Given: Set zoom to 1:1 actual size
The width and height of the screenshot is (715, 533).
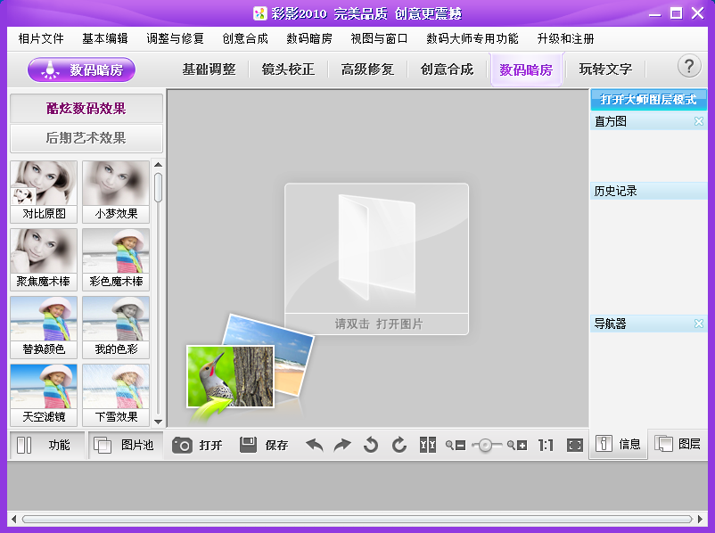Looking at the screenshot, I should click(546, 445).
